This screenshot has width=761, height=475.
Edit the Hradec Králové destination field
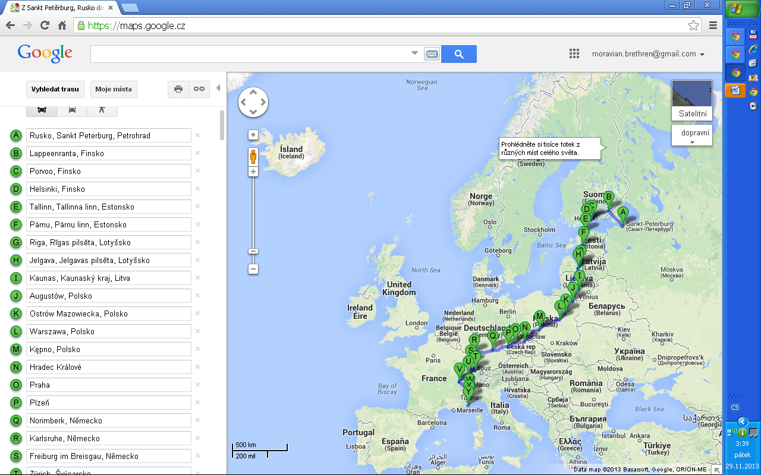[108, 367]
